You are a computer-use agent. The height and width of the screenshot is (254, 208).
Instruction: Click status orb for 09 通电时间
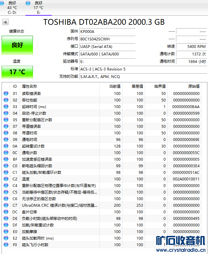pyautogui.click(x=6, y=139)
